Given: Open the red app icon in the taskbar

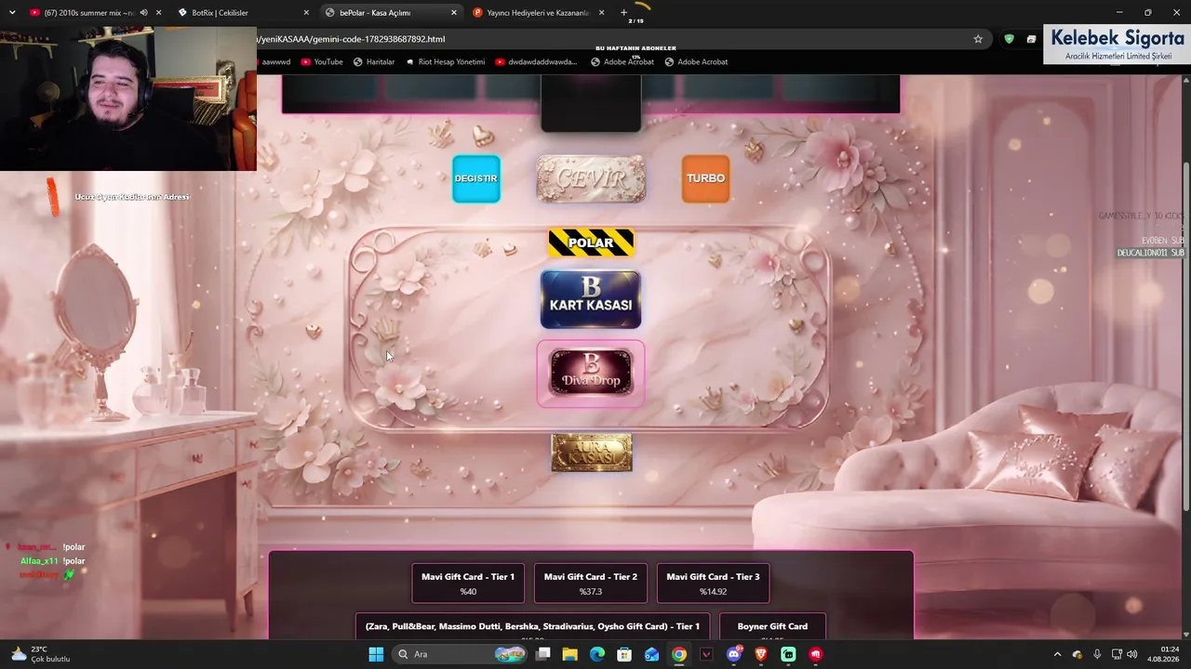Looking at the screenshot, I should [816, 654].
